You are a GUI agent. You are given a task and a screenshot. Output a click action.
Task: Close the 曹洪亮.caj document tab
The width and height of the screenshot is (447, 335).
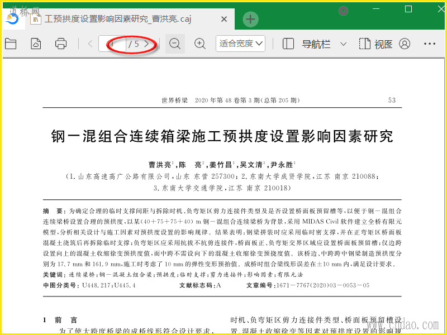coord(224,20)
